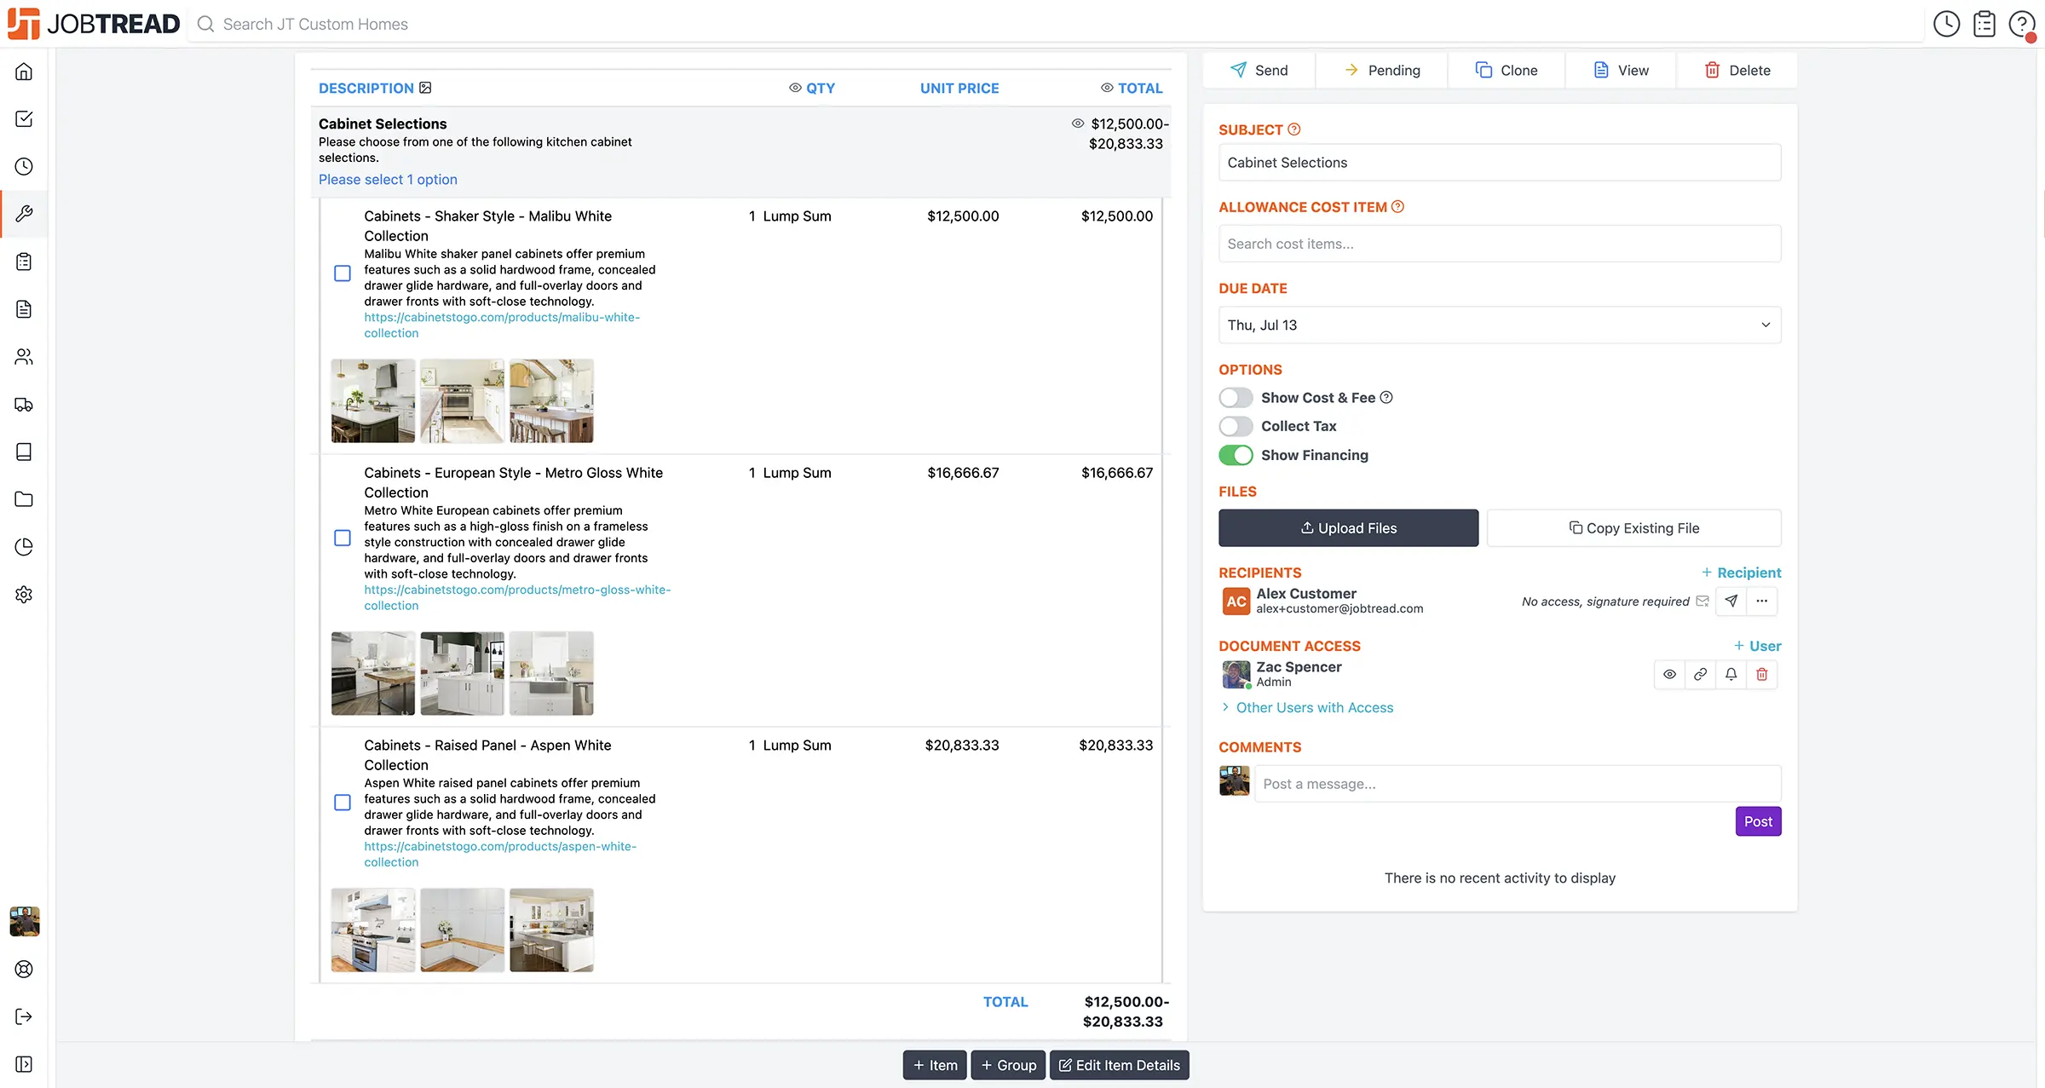Click the paper plane icon next to Alex Customer
2045x1088 pixels.
1731,602
